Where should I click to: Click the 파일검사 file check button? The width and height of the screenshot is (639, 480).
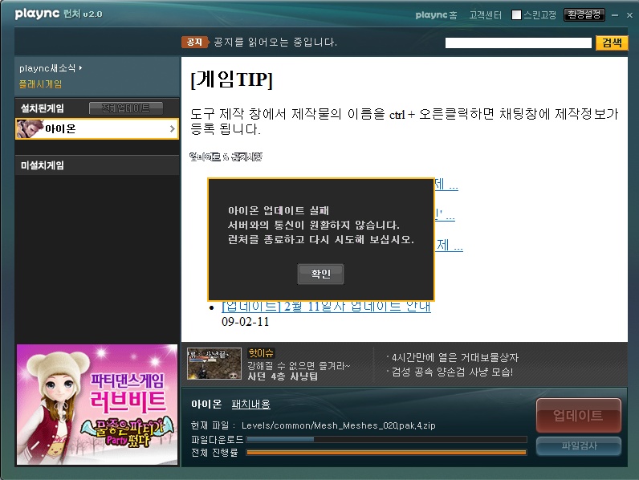coord(579,445)
